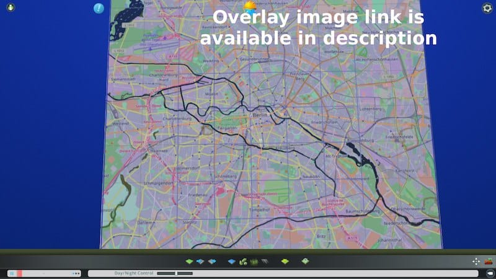This screenshot has height=279, width=496.
Task: Select the dark green bushes tool icon
Action: pyautogui.click(x=254, y=262)
